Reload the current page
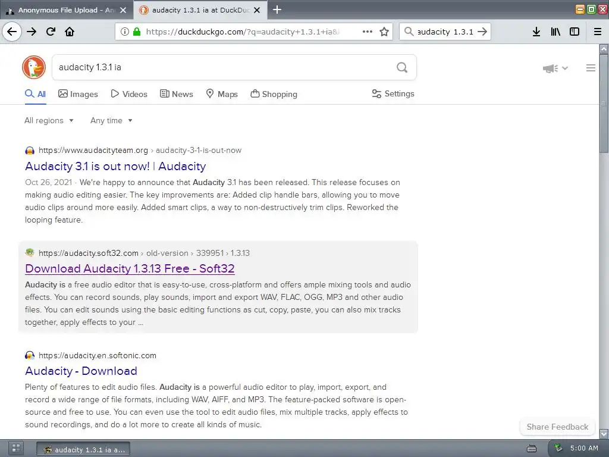Viewport: 609px width, 457px height. pos(51,32)
